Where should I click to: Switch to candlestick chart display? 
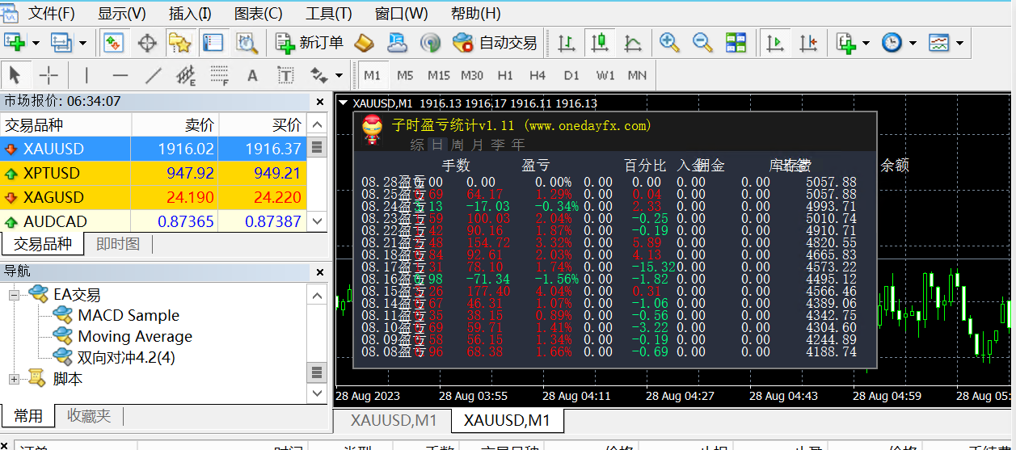click(x=600, y=43)
